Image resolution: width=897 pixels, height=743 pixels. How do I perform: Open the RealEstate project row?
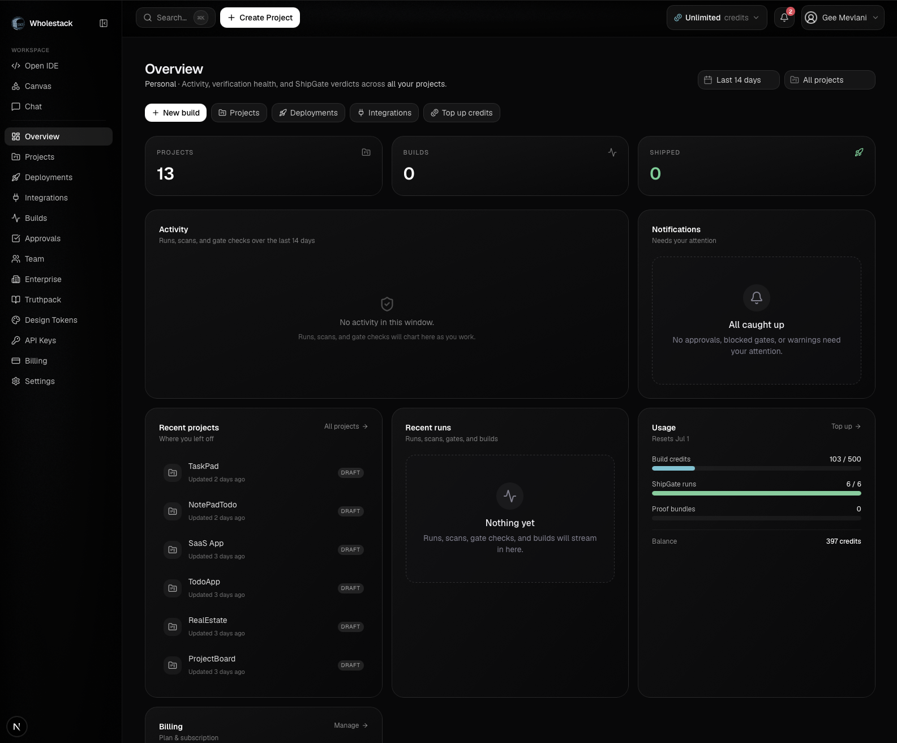point(264,627)
